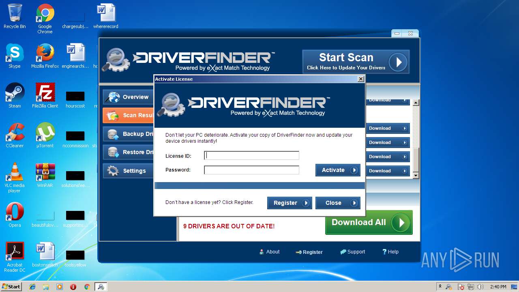This screenshot has width=519, height=292.
Task: Click the About link
Action: pyautogui.click(x=270, y=252)
